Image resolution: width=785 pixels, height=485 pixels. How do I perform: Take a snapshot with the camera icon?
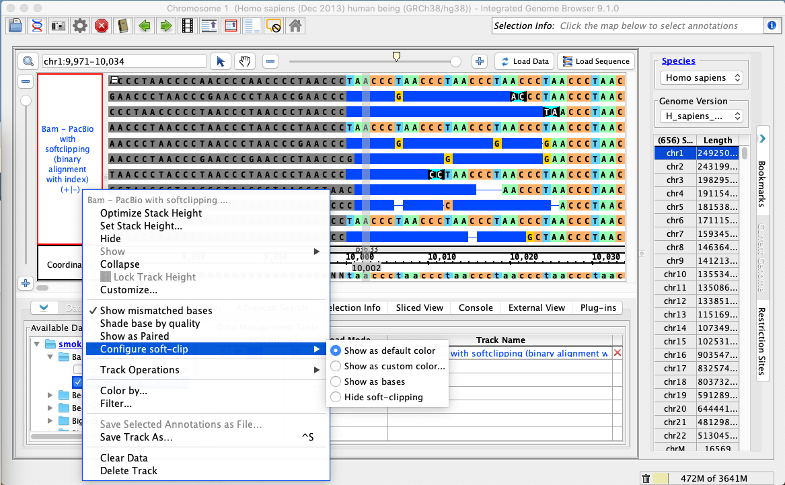(59, 26)
